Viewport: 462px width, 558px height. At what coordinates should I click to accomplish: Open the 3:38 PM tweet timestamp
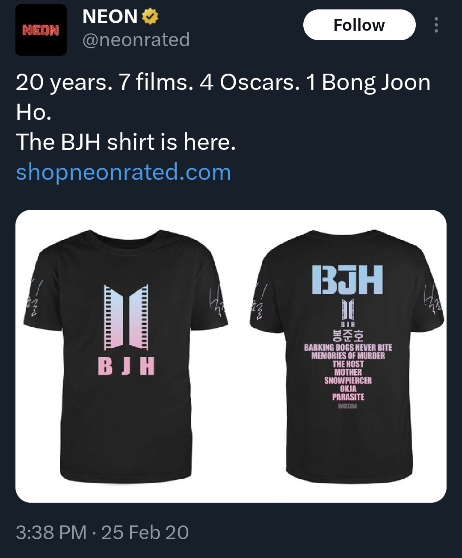[x=51, y=532]
